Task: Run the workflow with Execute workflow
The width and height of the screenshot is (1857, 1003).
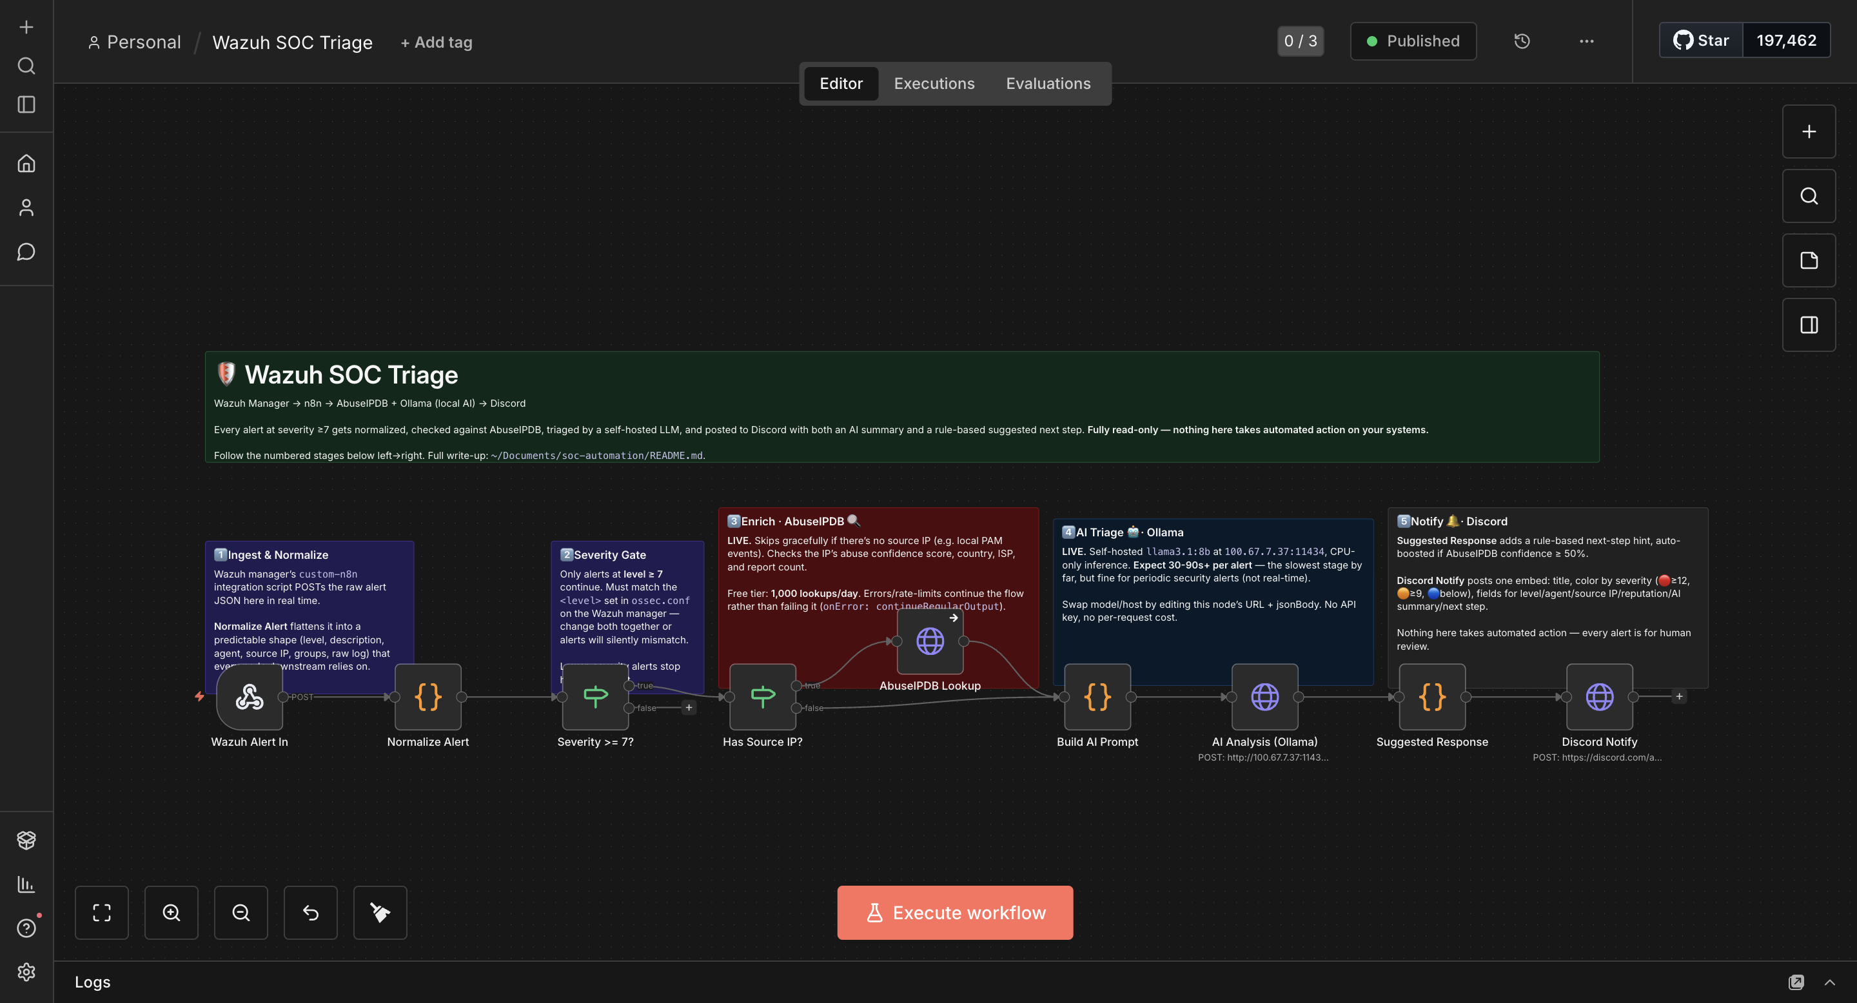Action: pos(954,913)
